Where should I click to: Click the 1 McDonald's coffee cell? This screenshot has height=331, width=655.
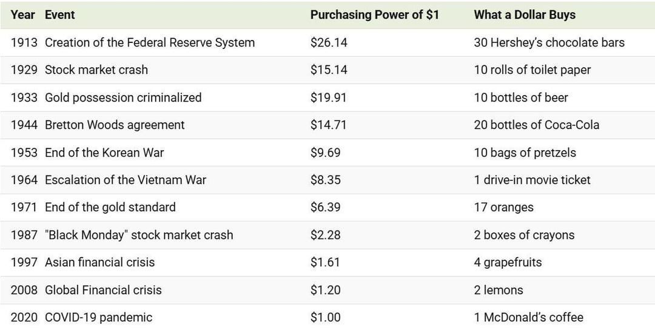click(529, 318)
